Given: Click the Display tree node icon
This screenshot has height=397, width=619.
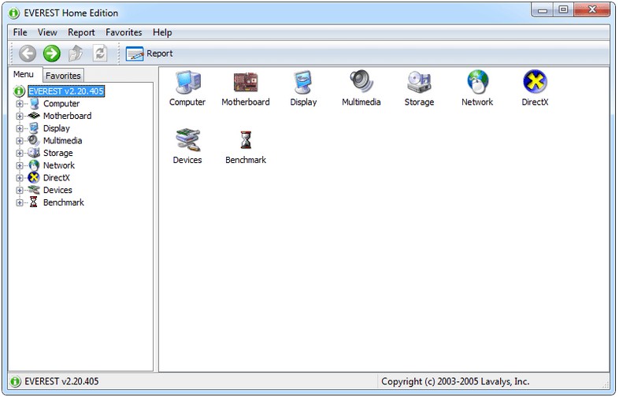Looking at the screenshot, I should [x=34, y=128].
